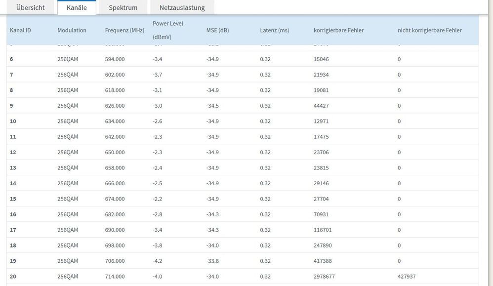Viewport: 493px width, 286px height.
Task: Click the Frequenz (MHz) column header
Action: point(124,30)
